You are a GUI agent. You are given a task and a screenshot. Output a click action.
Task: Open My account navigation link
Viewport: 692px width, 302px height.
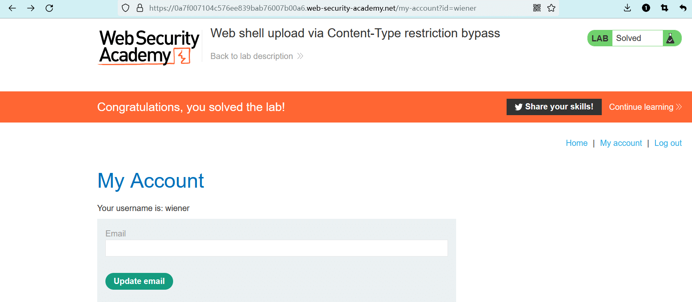(621, 143)
